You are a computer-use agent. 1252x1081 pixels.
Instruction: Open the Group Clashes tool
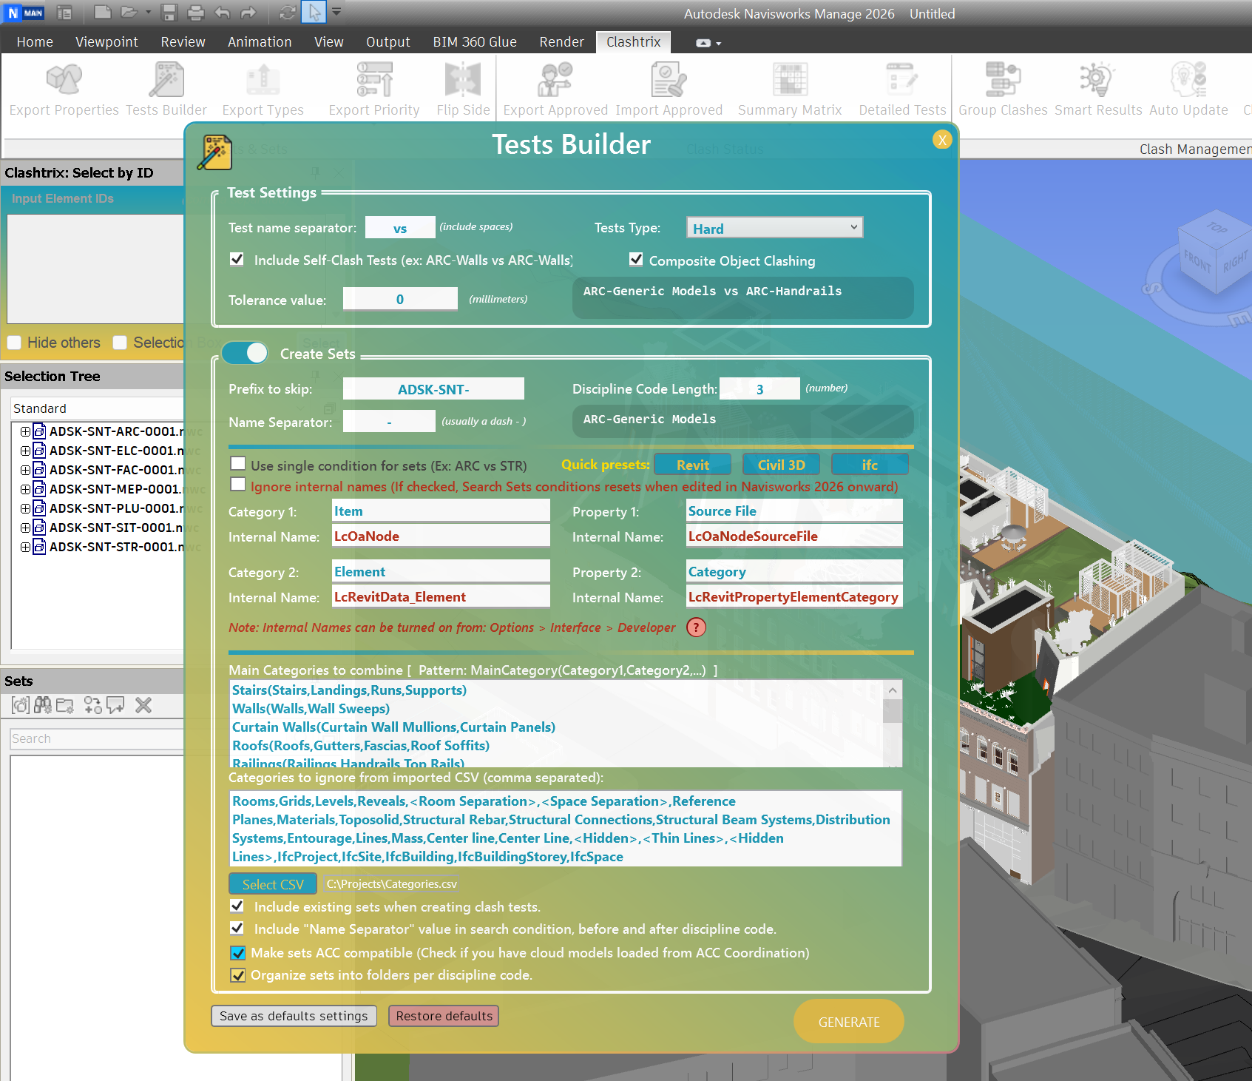(1002, 80)
